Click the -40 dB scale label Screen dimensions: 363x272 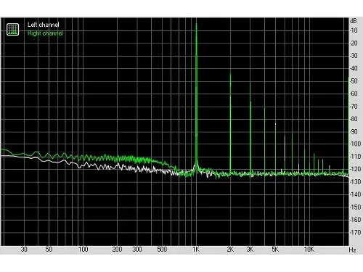(x=354, y=68)
